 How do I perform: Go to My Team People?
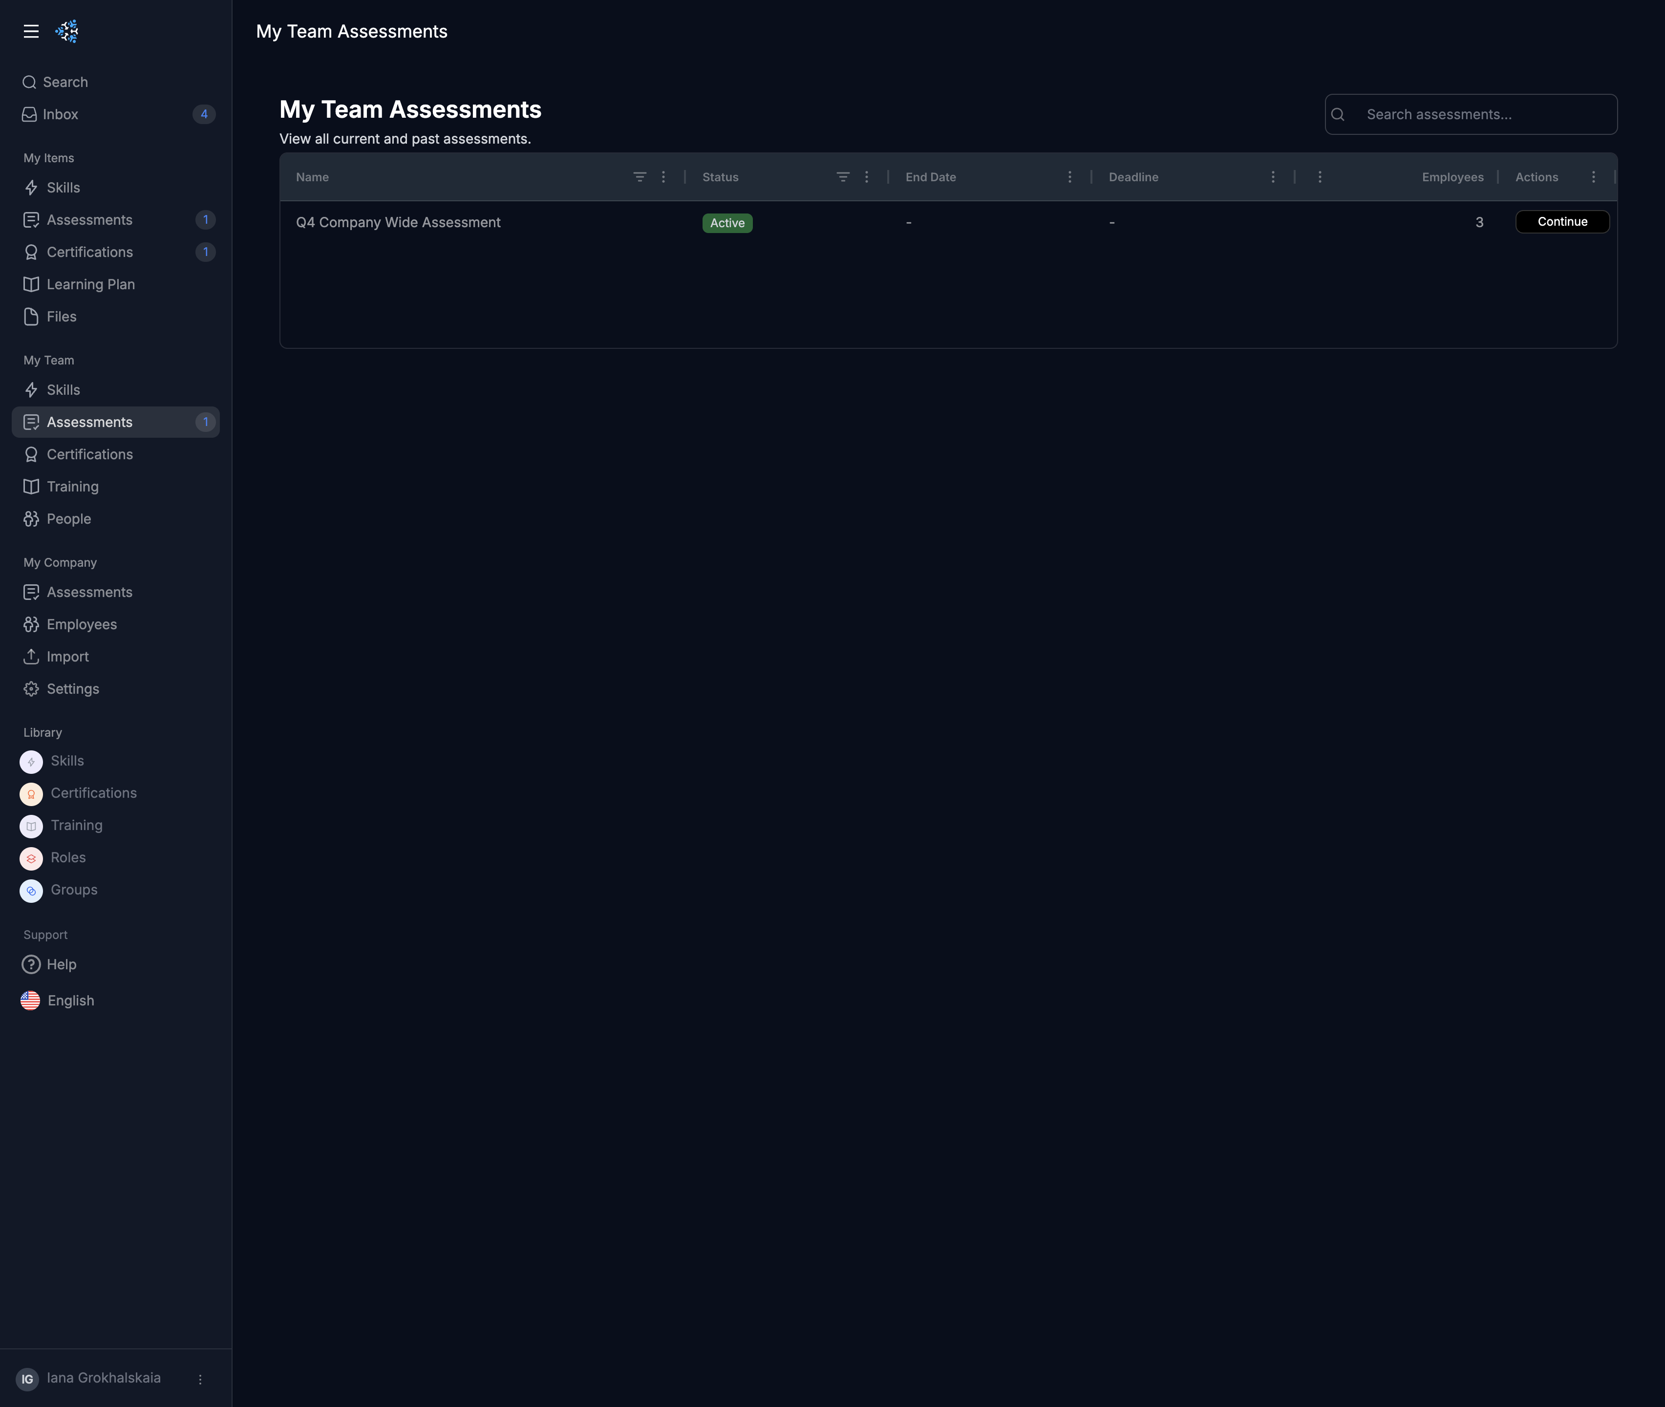pyautogui.click(x=68, y=518)
